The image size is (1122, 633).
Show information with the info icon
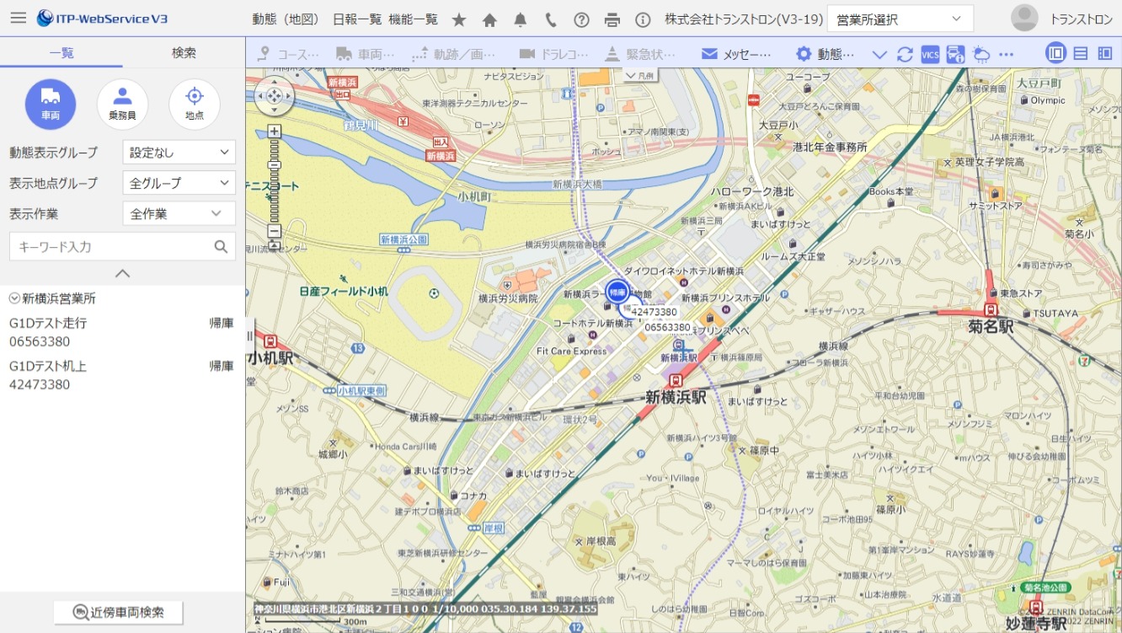click(x=643, y=19)
